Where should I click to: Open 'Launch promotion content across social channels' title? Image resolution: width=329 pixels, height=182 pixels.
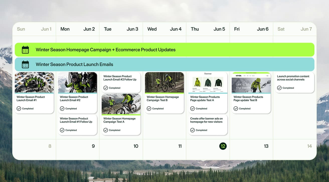click(293, 78)
